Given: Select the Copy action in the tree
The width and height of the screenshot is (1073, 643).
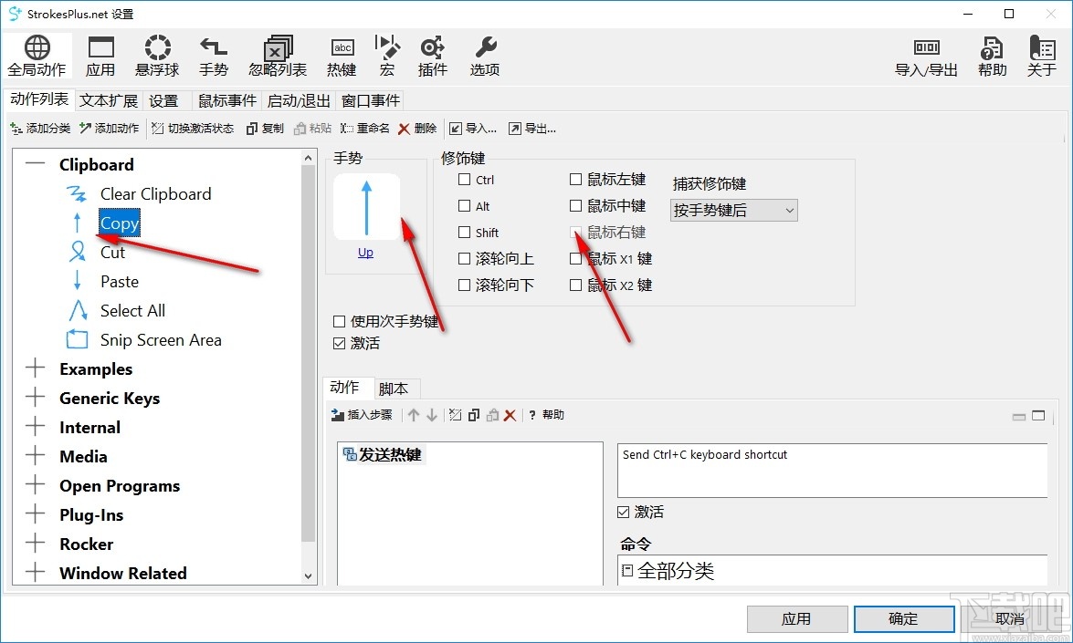Looking at the screenshot, I should pos(119,223).
